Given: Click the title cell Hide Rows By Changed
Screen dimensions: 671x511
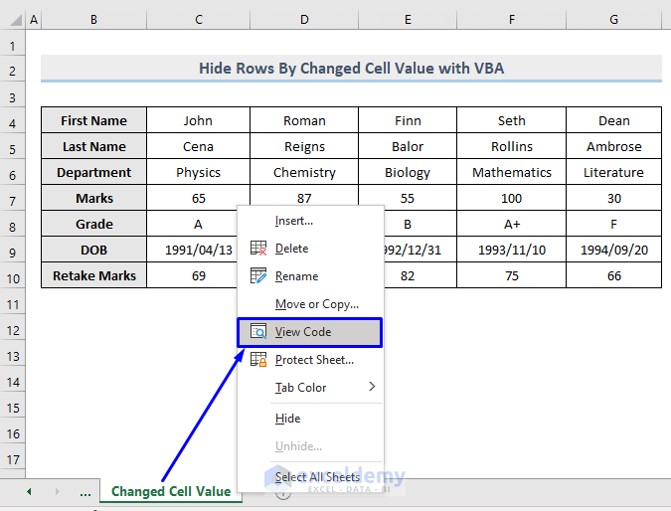Looking at the screenshot, I should click(351, 69).
